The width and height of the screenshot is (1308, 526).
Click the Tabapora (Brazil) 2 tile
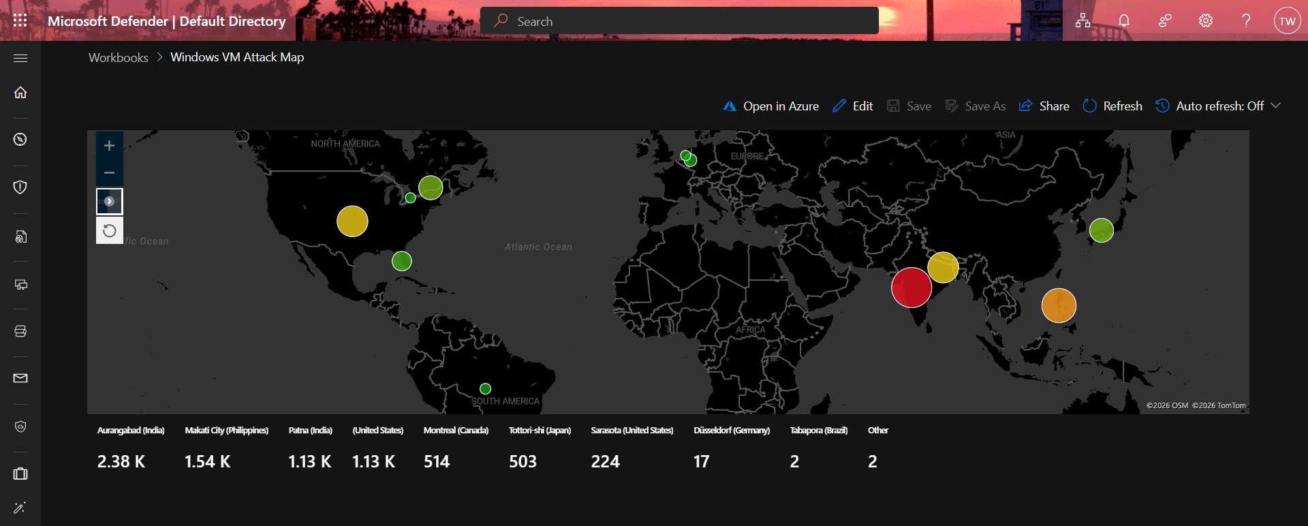(818, 448)
